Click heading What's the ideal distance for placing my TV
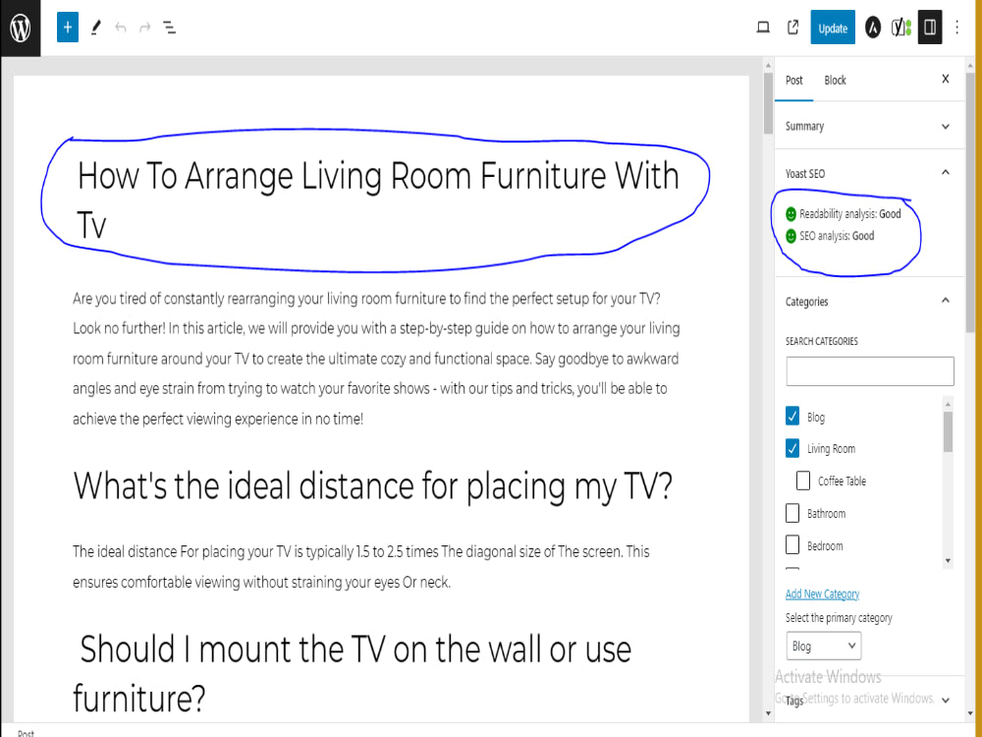Image resolution: width=982 pixels, height=737 pixels. pos(373,485)
